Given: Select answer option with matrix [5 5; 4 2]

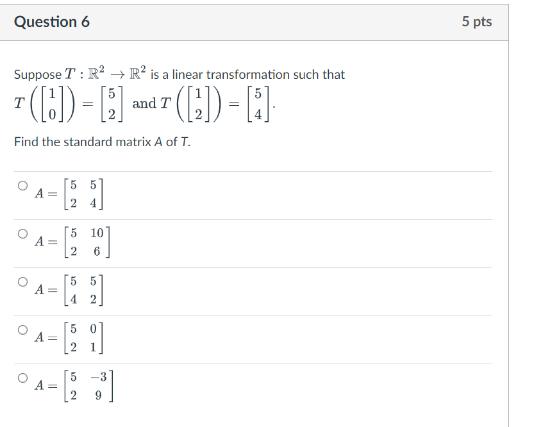Looking at the screenshot, I should tap(23, 280).
